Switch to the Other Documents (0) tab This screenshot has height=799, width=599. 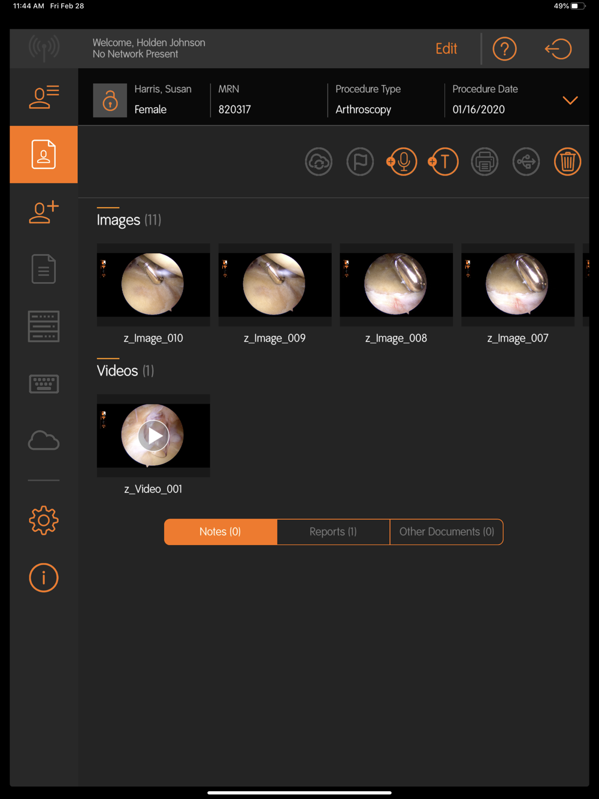pos(447,532)
